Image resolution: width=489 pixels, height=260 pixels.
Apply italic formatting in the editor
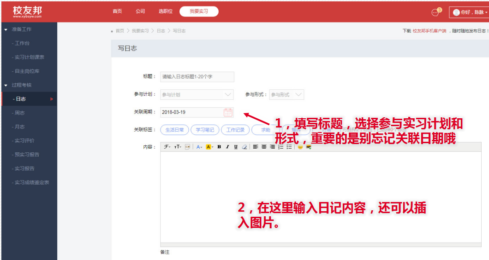click(x=227, y=147)
